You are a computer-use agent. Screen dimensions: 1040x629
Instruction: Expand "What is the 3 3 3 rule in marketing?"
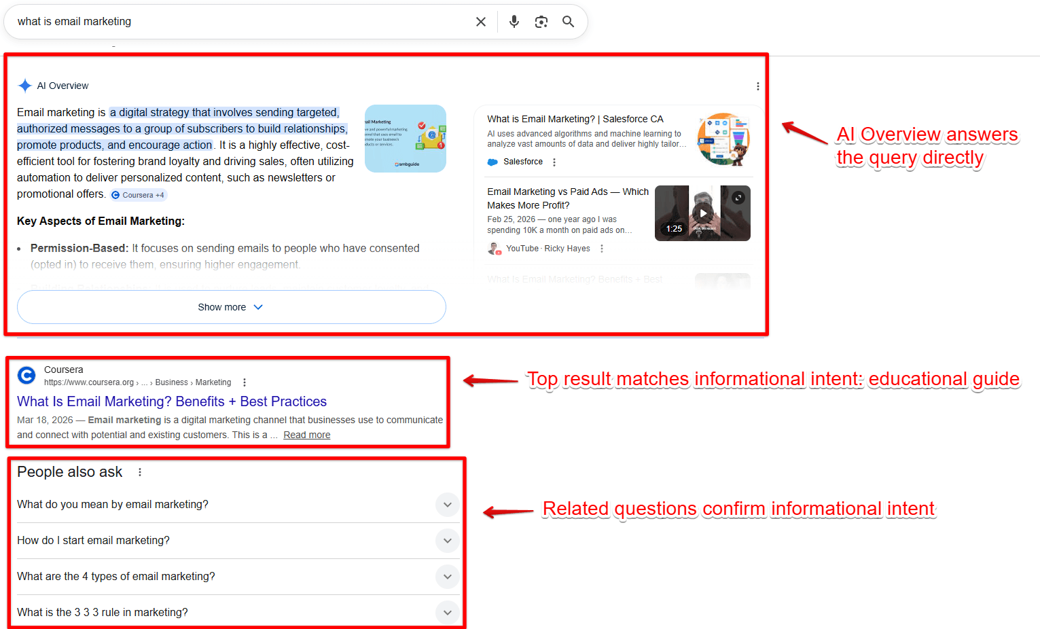(x=447, y=612)
